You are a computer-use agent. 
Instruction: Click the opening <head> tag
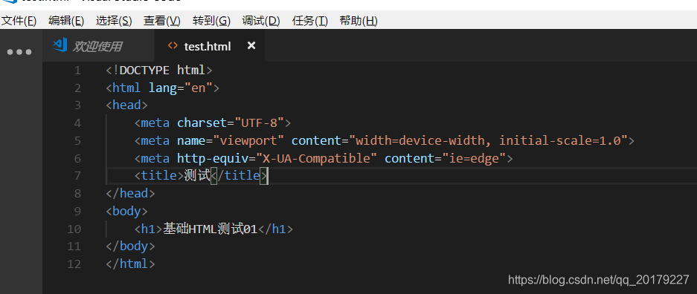[x=127, y=105]
